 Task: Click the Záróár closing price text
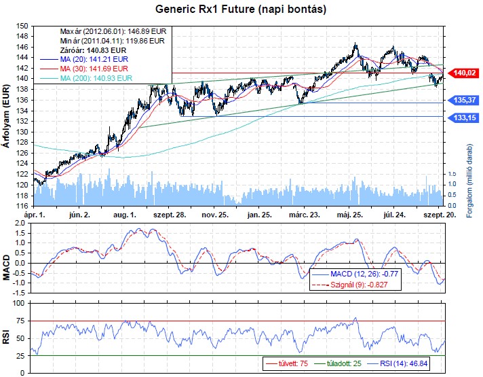(x=93, y=50)
